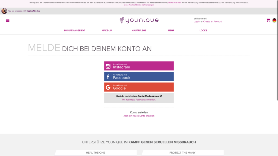Image resolution: width=278 pixels, height=156 pixels.
Task: Expand the HAUTPFLEGE menu
Action: pos(139,30)
